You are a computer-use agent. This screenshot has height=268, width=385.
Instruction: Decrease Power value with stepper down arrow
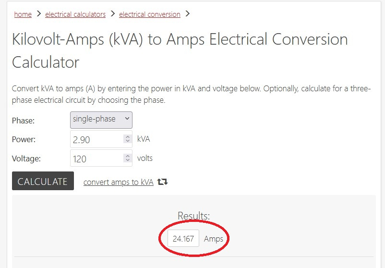(x=127, y=141)
